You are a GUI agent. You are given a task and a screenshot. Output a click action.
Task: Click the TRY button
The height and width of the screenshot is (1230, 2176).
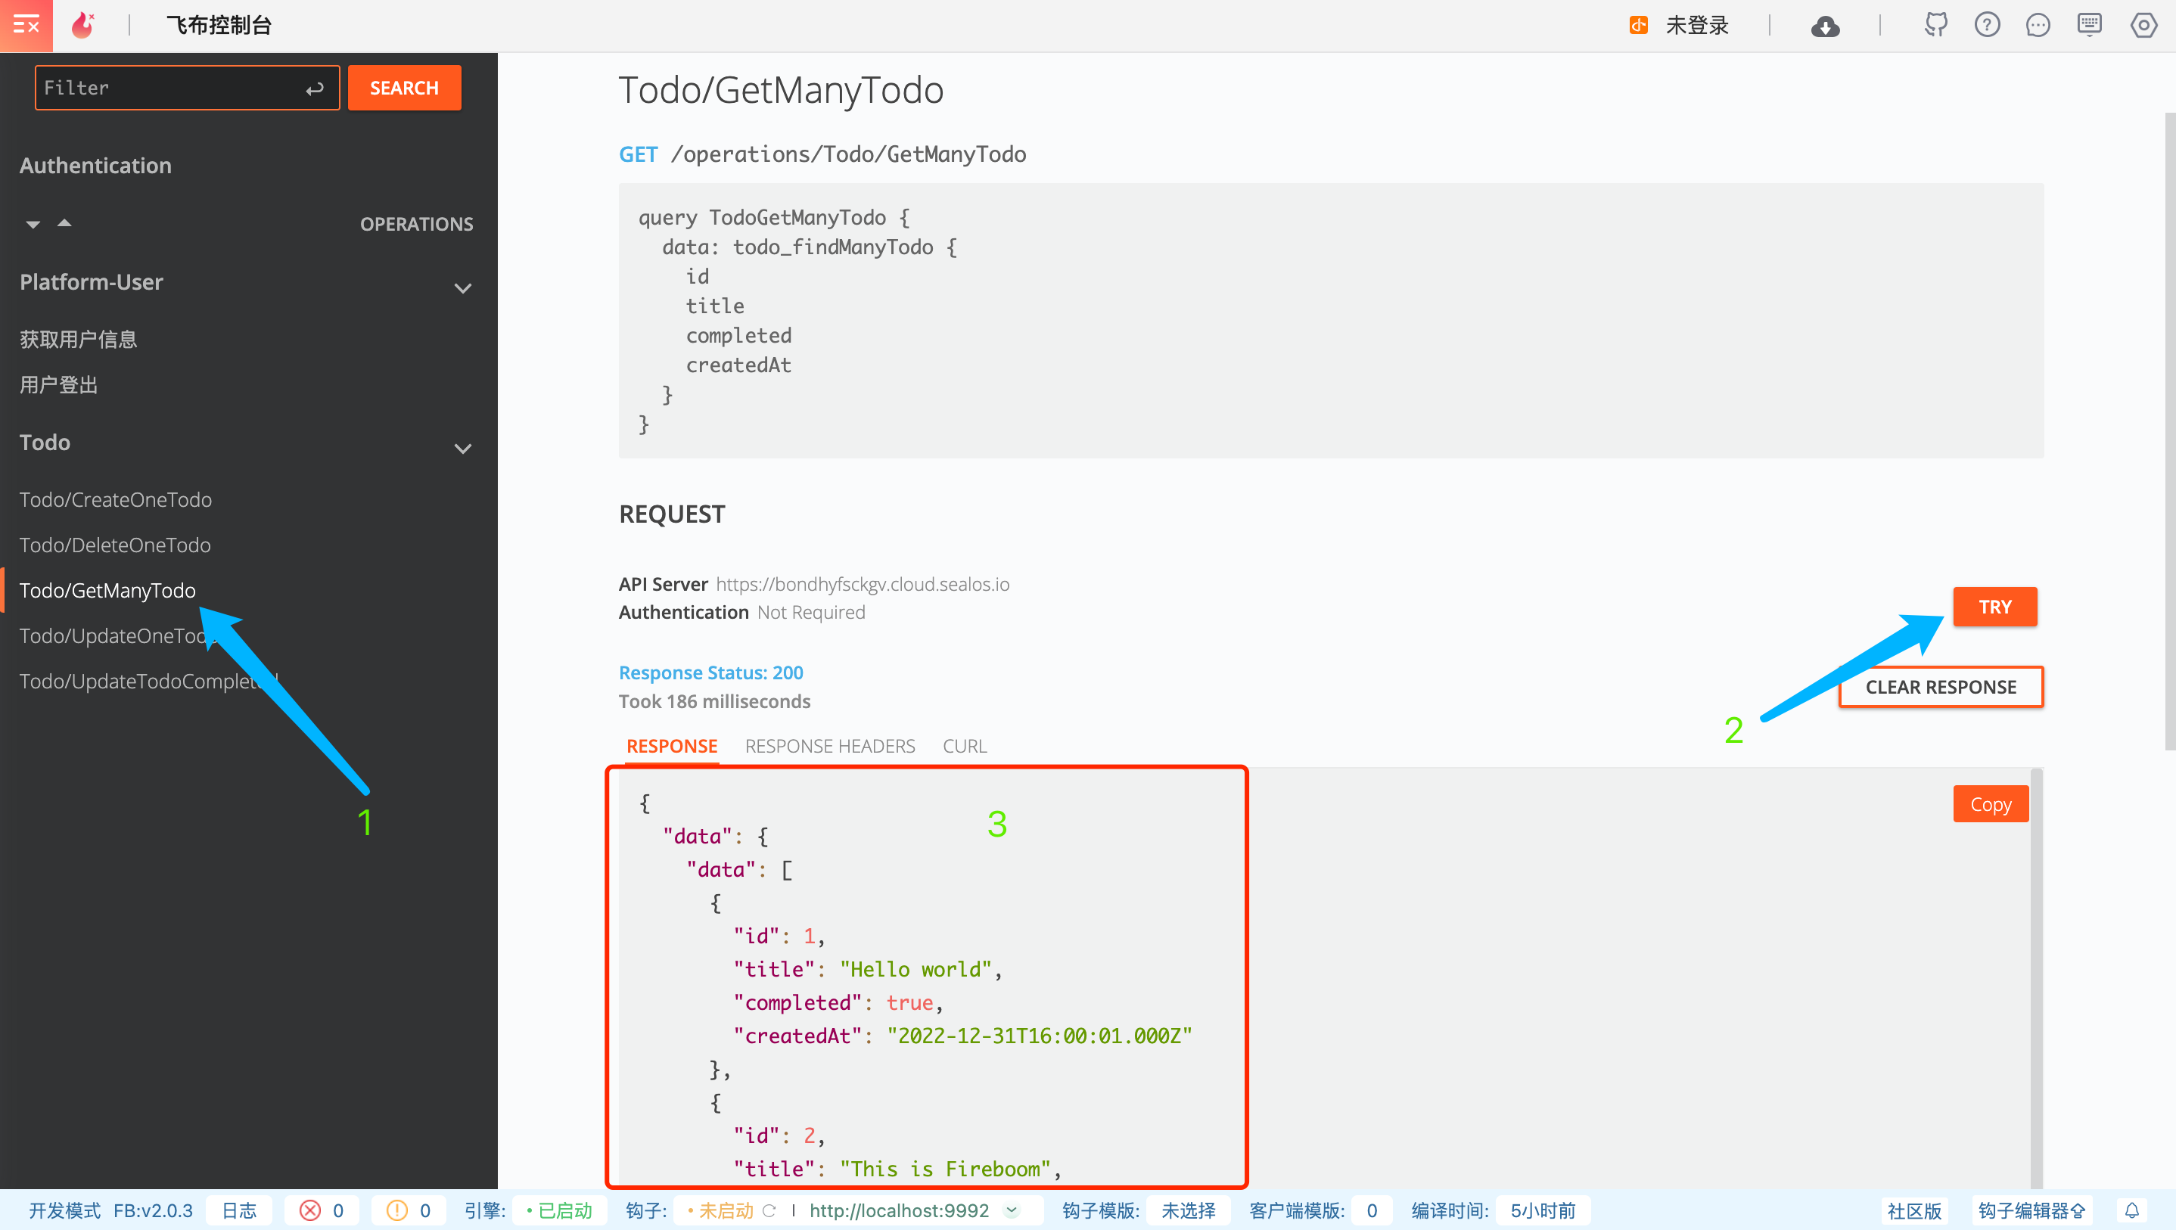[1994, 607]
